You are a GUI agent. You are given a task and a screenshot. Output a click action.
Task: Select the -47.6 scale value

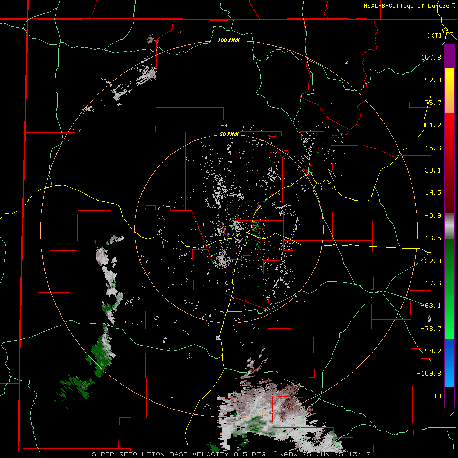tap(431, 283)
